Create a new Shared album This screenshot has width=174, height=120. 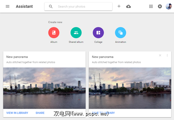tap(76, 33)
